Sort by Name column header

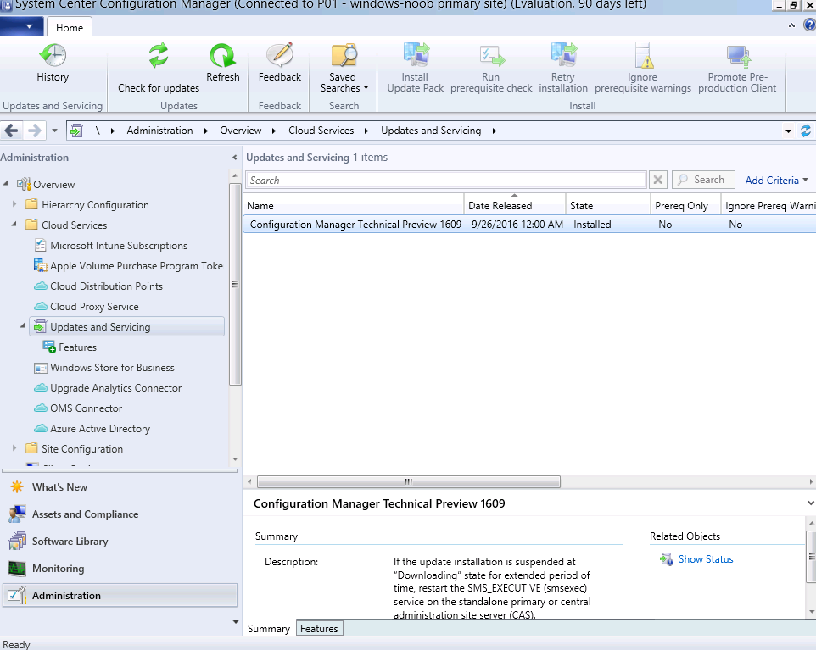(354, 204)
